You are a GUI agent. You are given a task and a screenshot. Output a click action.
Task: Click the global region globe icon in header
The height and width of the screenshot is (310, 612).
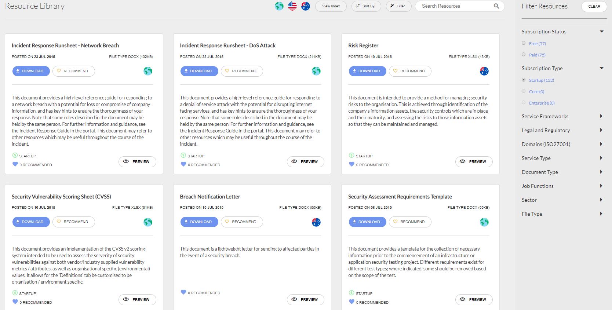(279, 6)
